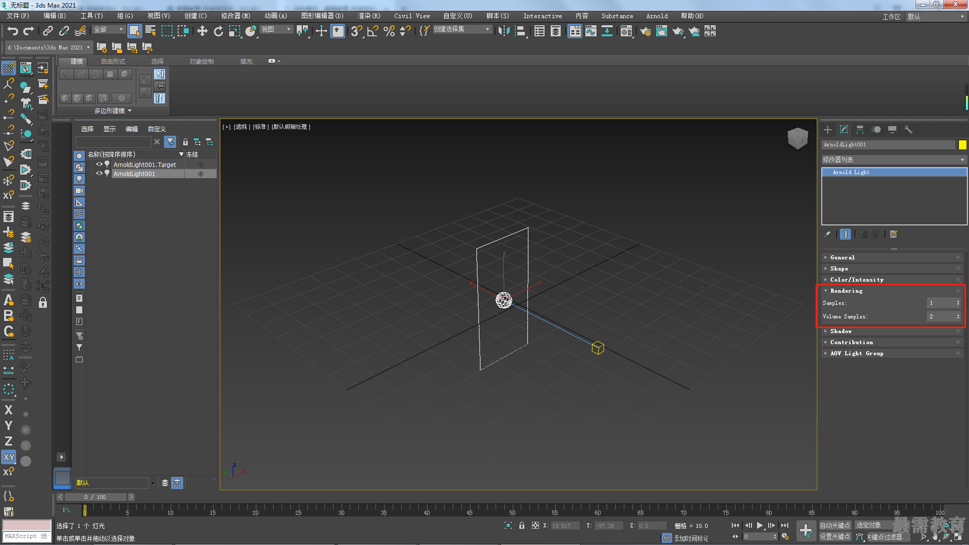Viewport: 969px width, 545px height.
Task: Open the project path dropdown
Action: pyautogui.click(x=49, y=47)
